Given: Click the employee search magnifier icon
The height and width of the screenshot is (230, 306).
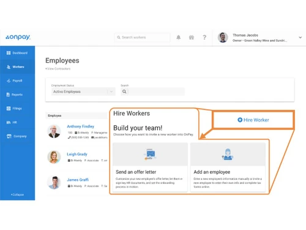Looking at the screenshot, I should point(124,91).
